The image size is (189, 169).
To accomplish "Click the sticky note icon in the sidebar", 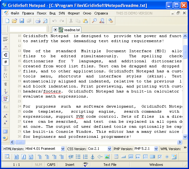I will click(x=5, y=139).
